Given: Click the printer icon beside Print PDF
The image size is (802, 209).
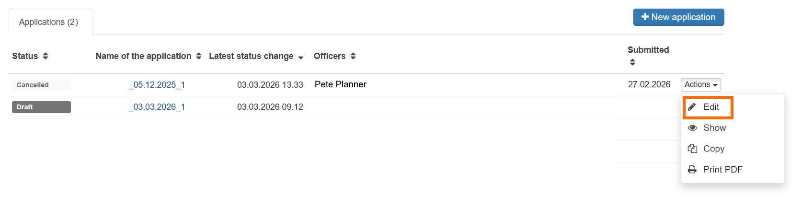Looking at the screenshot, I should (x=692, y=170).
